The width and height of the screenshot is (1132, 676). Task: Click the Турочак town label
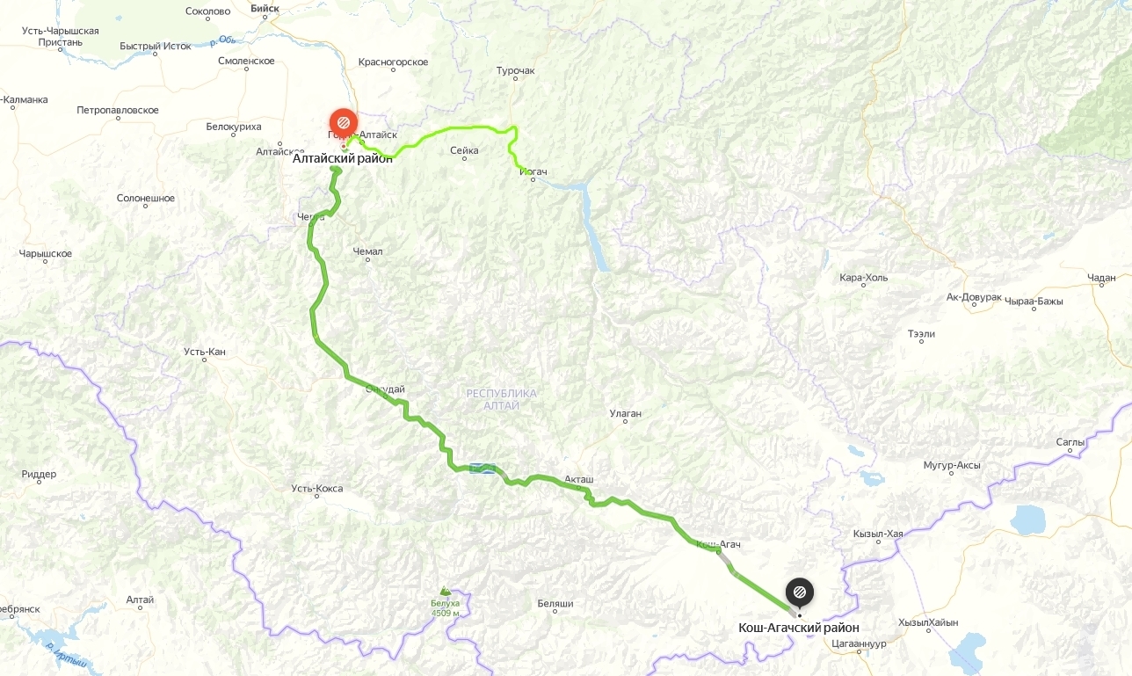click(515, 70)
